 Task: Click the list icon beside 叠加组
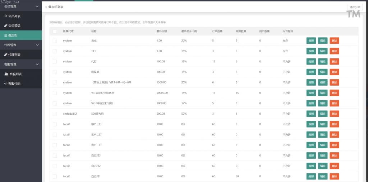pos(5,35)
